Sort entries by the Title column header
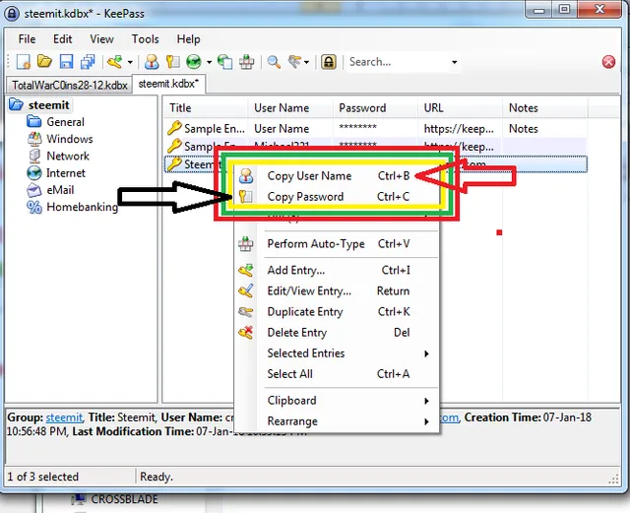 206,107
